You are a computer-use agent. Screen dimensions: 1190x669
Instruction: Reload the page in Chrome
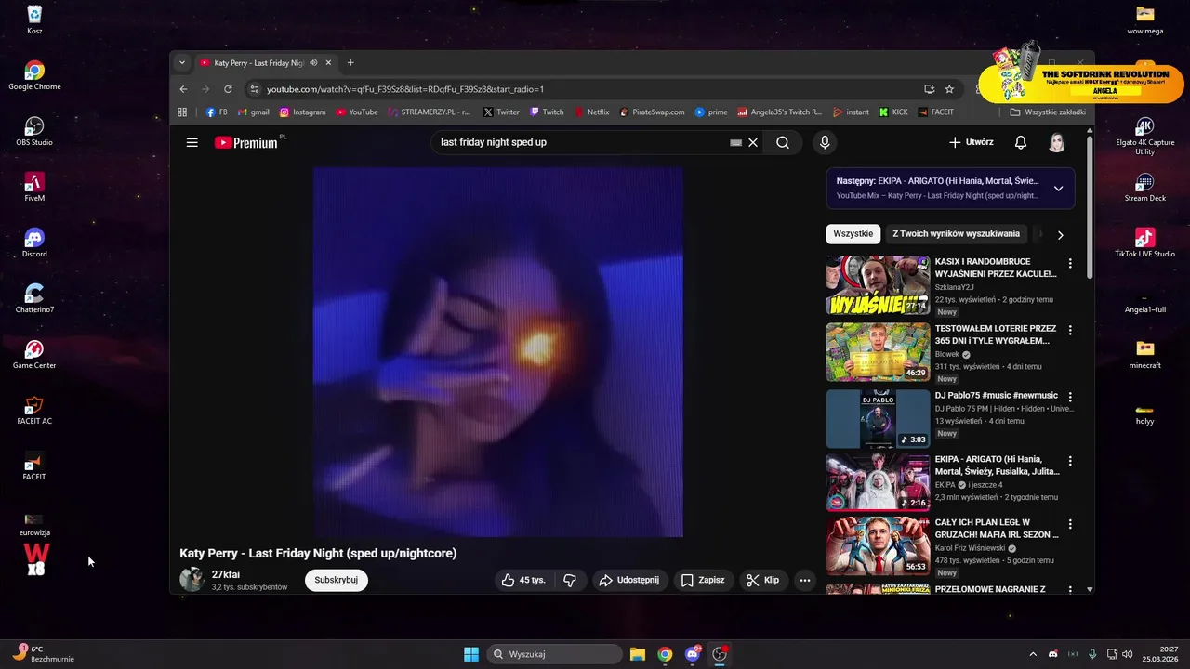228,89
